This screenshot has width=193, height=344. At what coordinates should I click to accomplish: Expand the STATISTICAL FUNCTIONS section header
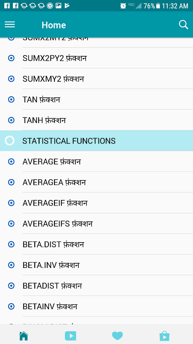coord(96,141)
